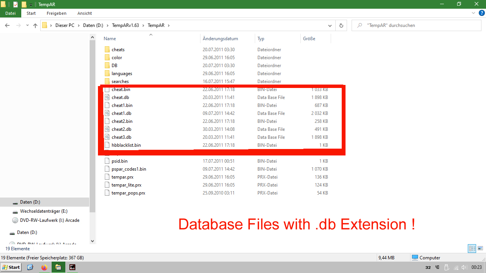
Task: Select the cheat2.db file icon
Action: (107, 129)
